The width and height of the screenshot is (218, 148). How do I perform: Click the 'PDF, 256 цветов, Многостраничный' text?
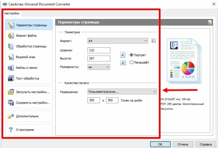(x=182, y=104)
